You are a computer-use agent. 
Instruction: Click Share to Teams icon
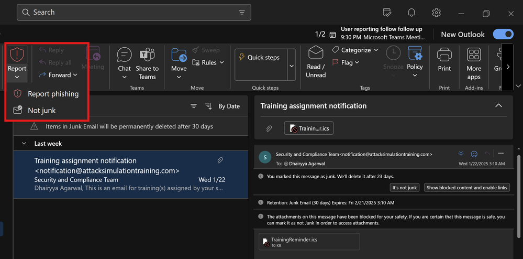coord(147,55)
